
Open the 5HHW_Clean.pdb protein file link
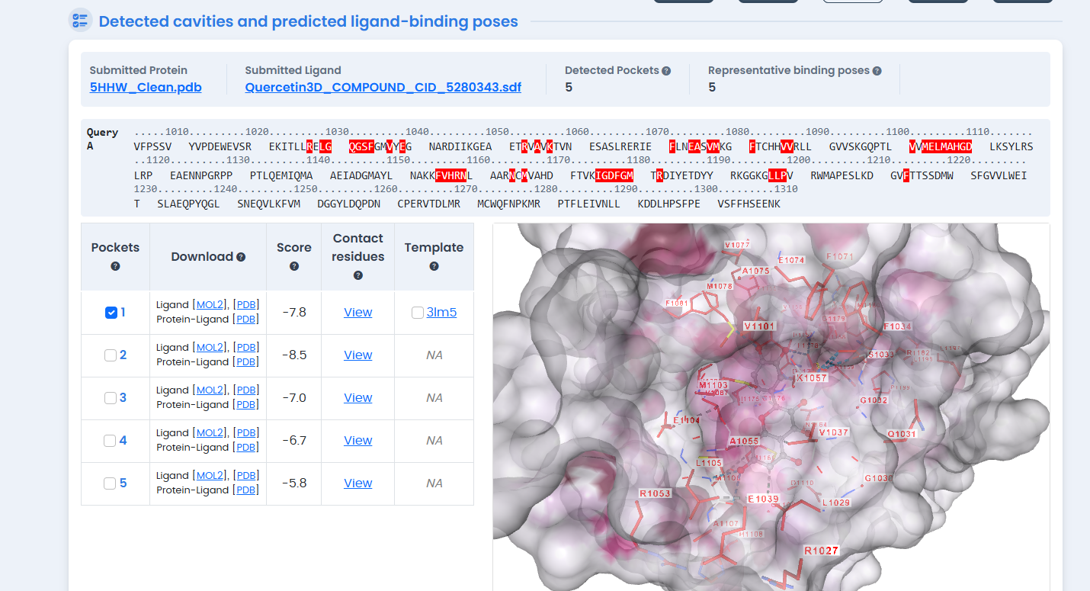coord(146,87)
